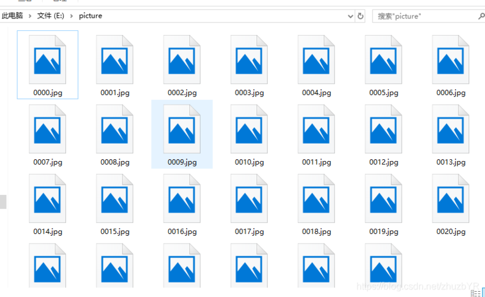Navigate to 此电脑 in the breadcrumb
485x297 pixels.
[x=12, y=16]
